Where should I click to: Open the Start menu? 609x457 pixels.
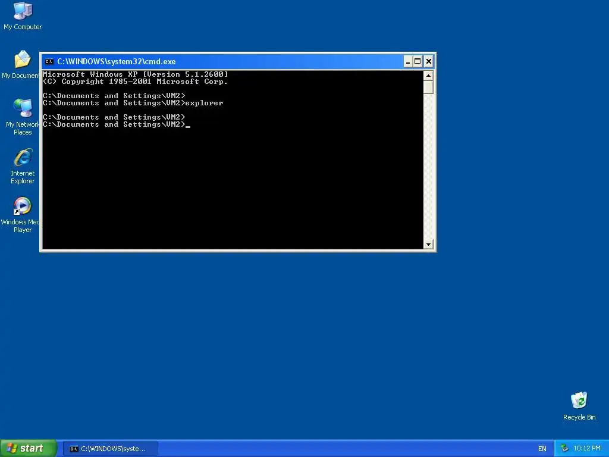tap(29, 448)
